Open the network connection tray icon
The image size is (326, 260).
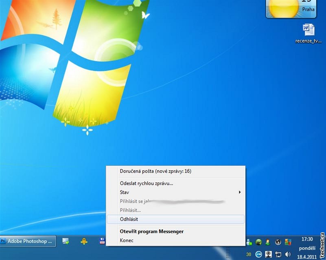278,254
